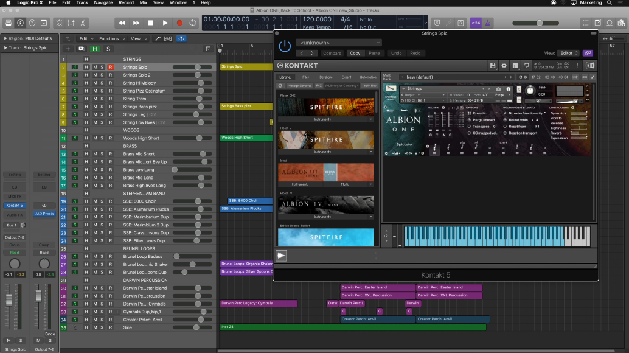Switch to Kontakt Files tab
Viewport: 629px width, 353px height.
305,77
